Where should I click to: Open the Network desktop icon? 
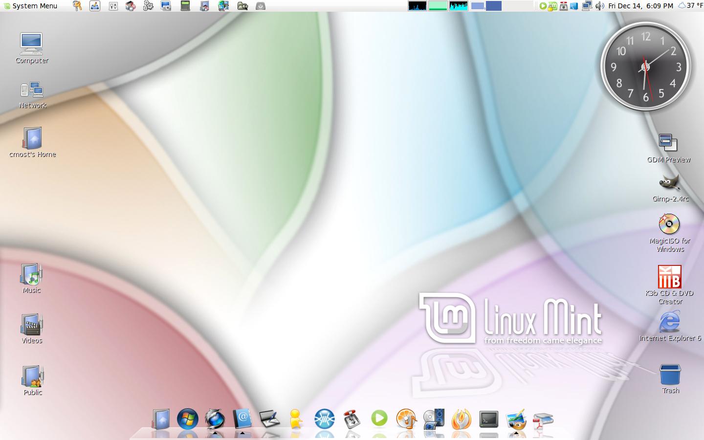(x=32, y=95)
